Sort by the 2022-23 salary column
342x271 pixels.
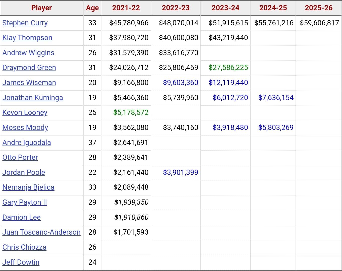click(176, 8)
